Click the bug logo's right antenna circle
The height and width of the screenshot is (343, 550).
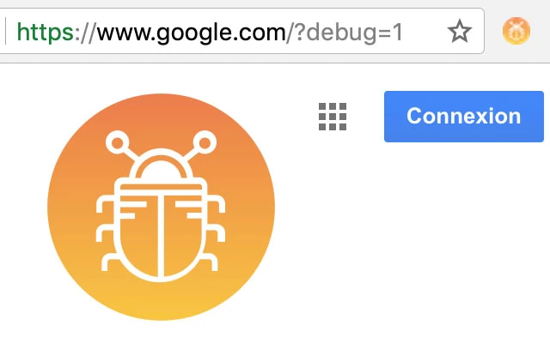pos(205,142)
